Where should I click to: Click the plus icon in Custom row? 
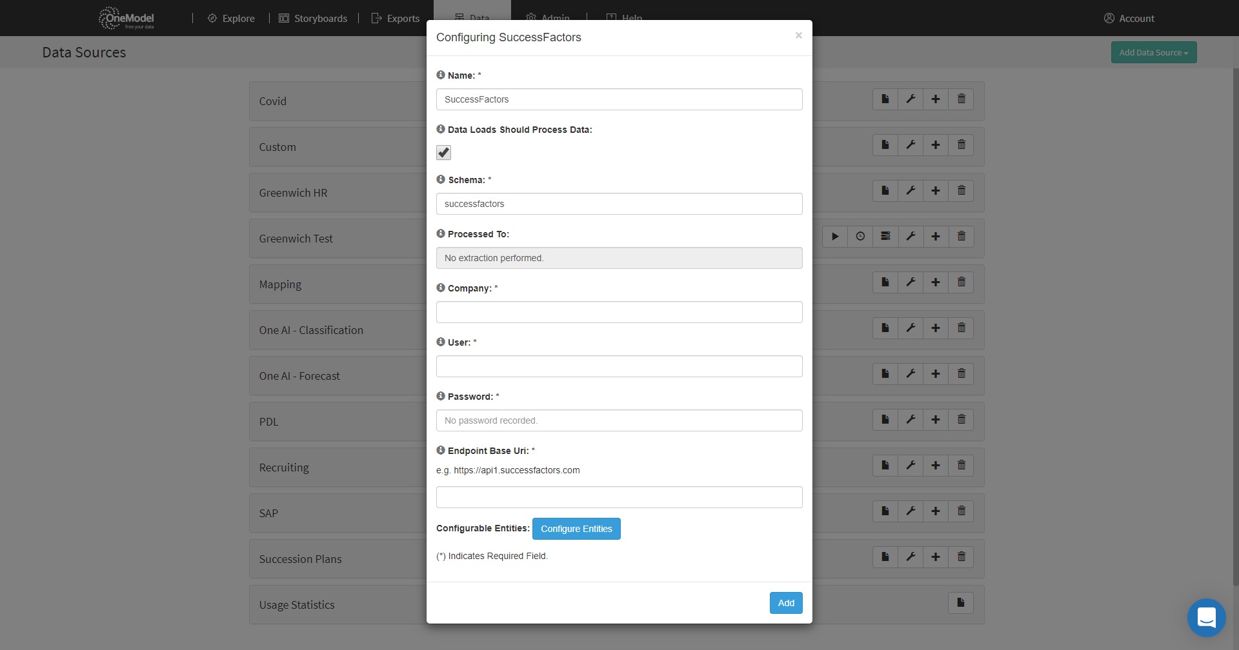click(936, 145)
